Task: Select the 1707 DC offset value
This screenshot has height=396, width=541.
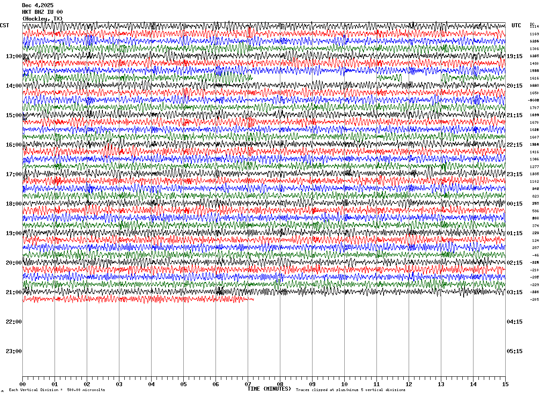Action: [x=534, y=108]
